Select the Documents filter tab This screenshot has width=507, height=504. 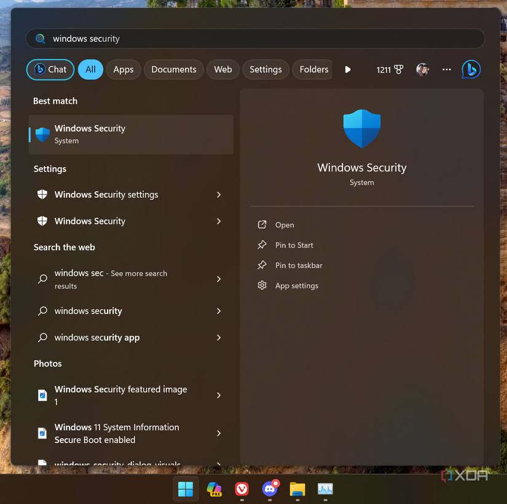tap(174, 69)
